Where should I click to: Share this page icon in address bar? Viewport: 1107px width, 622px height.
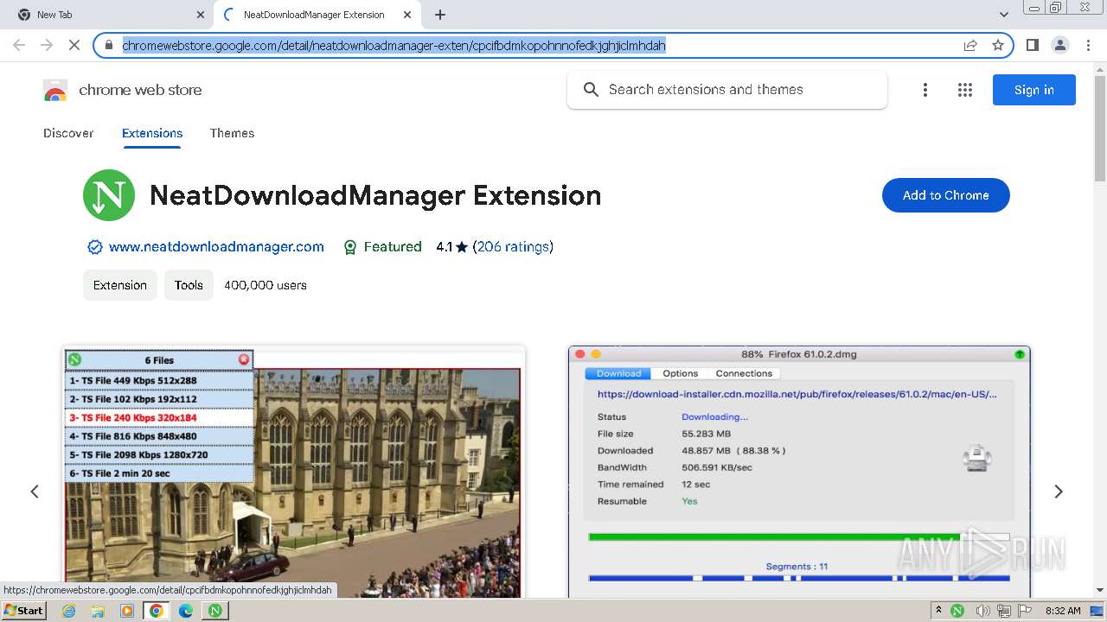[970, 45]
